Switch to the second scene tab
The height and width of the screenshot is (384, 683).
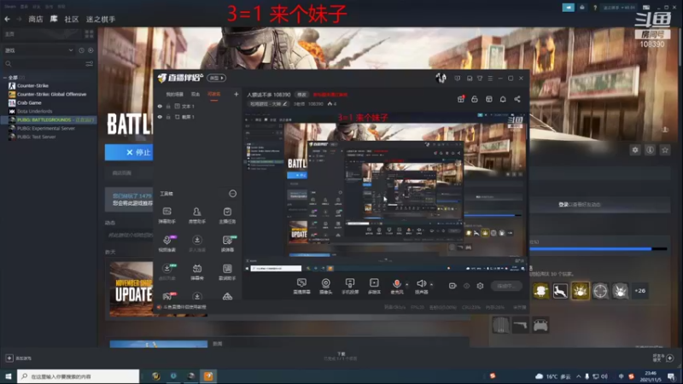[196, 94]
